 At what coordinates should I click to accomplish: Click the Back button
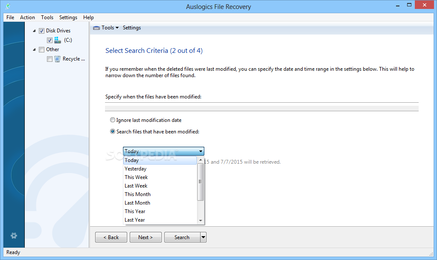point(111,237)
